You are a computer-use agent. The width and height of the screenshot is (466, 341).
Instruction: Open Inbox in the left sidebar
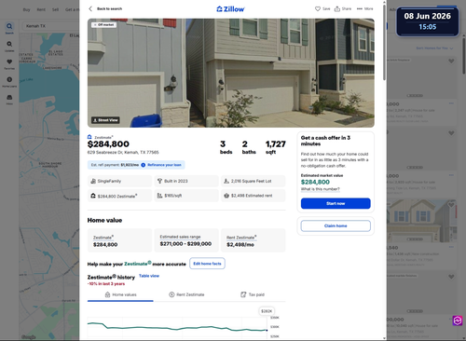click(9, 100)
